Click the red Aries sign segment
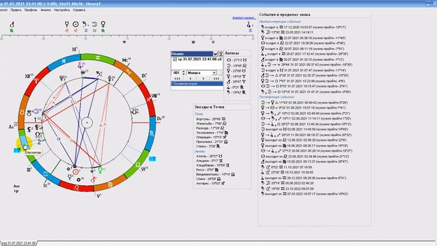Screen dimensions: 437x246 coord(36,81)
